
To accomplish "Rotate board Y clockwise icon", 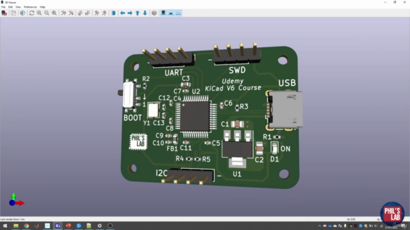I will tap(80, 13).
